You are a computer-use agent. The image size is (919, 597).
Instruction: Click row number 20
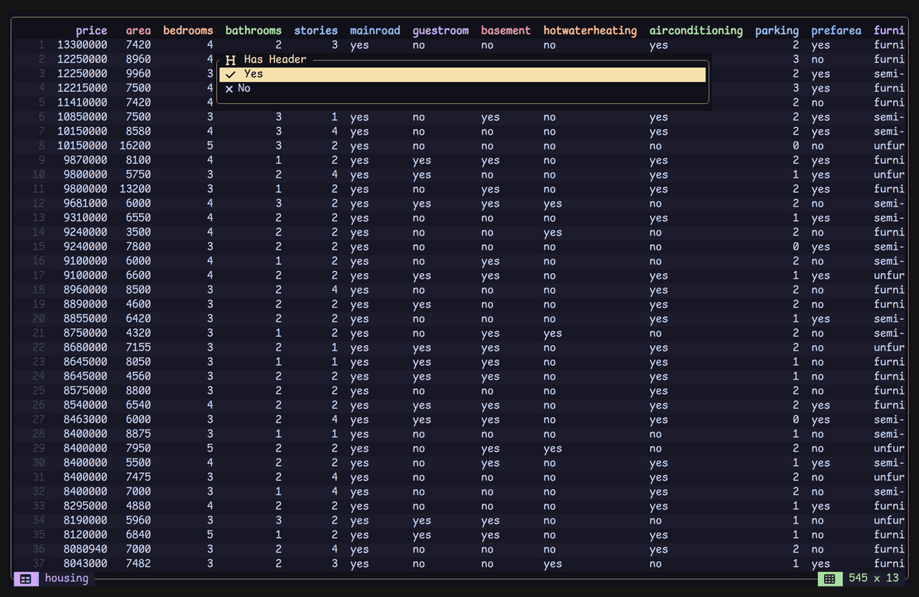coord(39,318)
